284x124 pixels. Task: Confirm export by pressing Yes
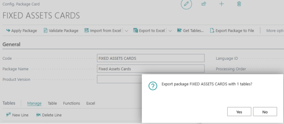239,112
